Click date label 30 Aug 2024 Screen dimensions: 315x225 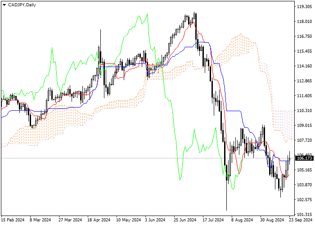(x=272, y=220)
